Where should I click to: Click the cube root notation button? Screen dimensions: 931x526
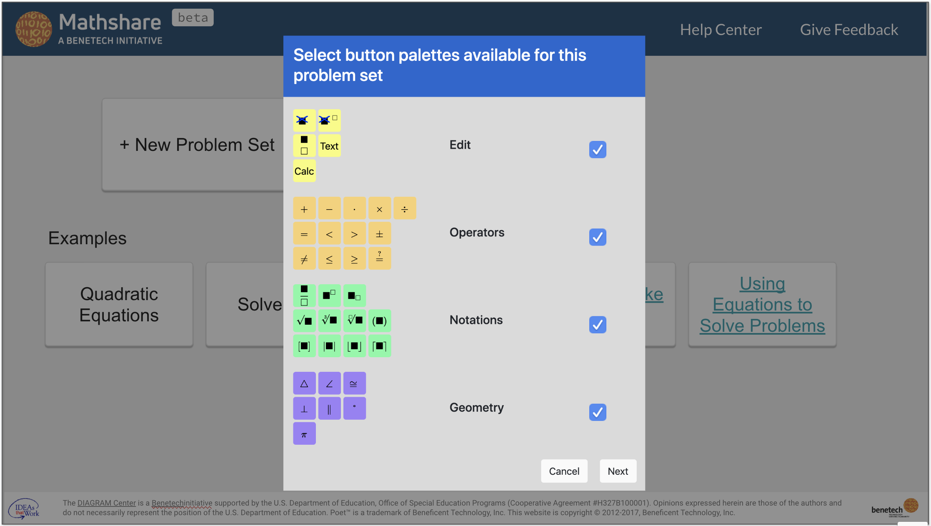329,321
